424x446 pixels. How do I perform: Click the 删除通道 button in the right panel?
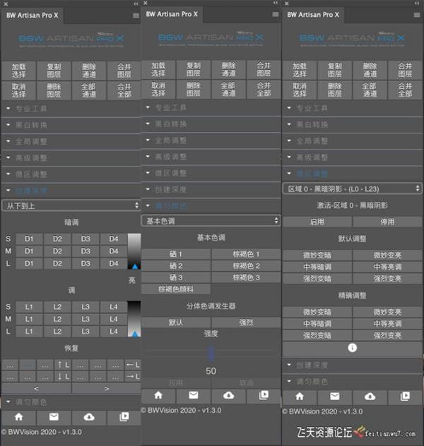click(x=370, y=70)
